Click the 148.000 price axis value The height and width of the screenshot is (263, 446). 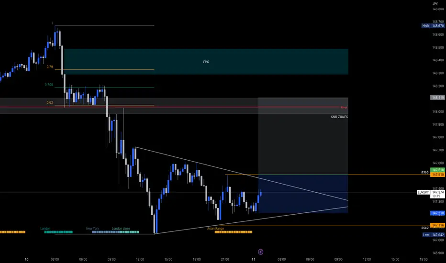pyautogui.click(x=438, y=112)
